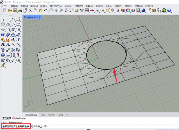The image size is (179, 130).
Task: Select the circle tool in the sidebar
Action: pos(3,24)
